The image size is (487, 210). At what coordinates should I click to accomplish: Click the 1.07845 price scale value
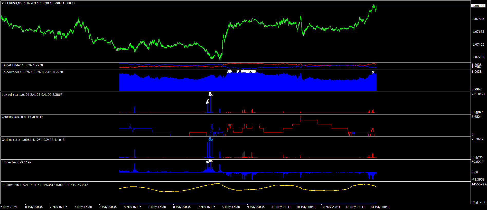[x=478, y=19]
